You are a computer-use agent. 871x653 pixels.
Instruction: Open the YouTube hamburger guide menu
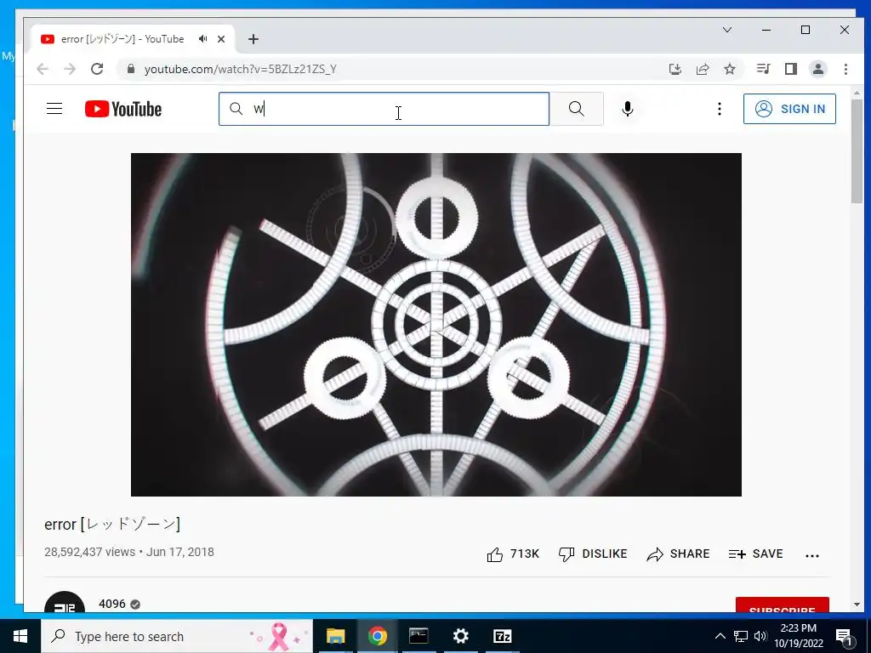click(54, 109)
